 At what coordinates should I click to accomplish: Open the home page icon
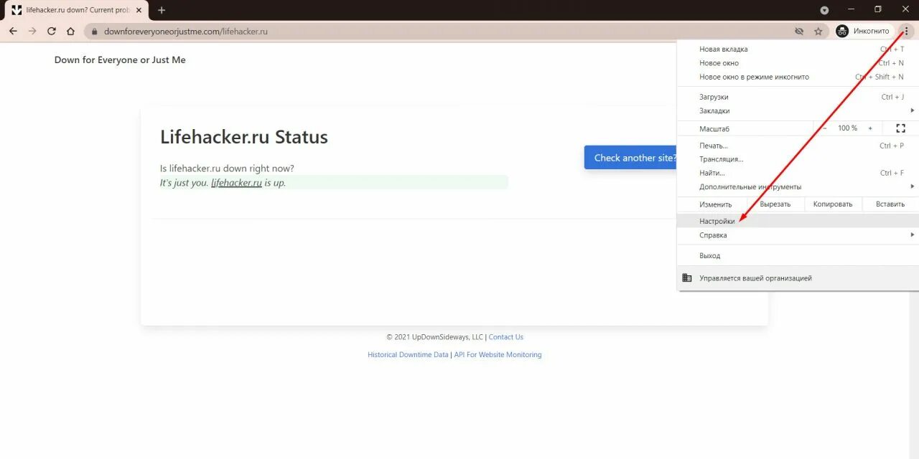coord(70,31)
